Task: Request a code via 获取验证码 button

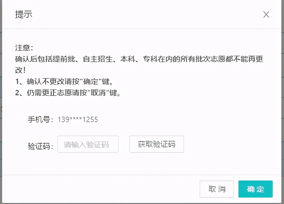Action: pos(156,144)
